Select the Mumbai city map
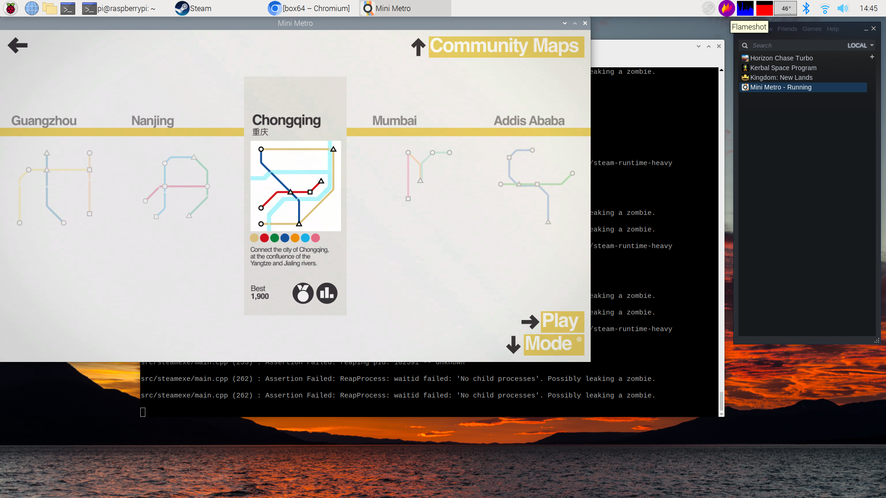 click(x=395, y=121)
